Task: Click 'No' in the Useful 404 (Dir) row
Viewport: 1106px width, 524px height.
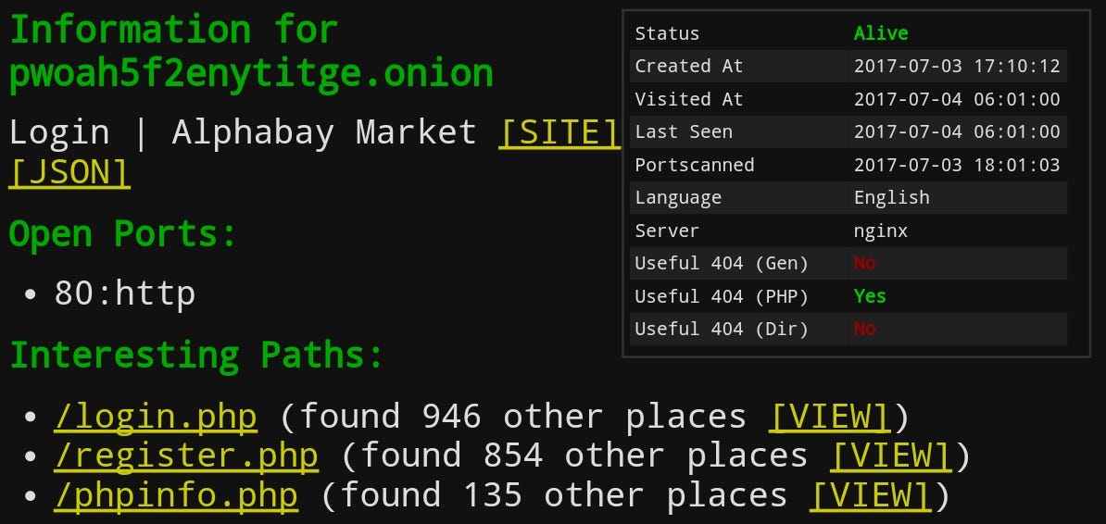Action: pyautogui.click(x=865, y=329)
